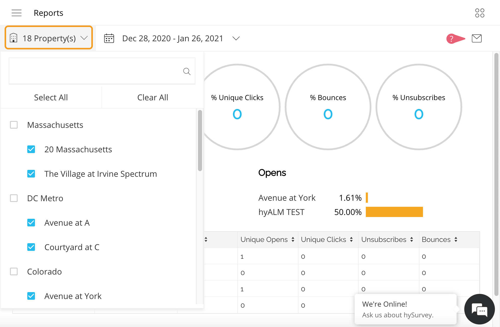Toggle the Colorado group checkbox
Image resolution: width=500 pixels, height=327 pixels.
tap(14, 271)
